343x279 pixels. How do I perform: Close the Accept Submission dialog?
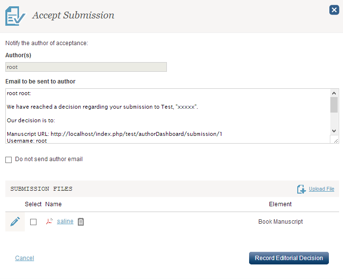(334, 10)
